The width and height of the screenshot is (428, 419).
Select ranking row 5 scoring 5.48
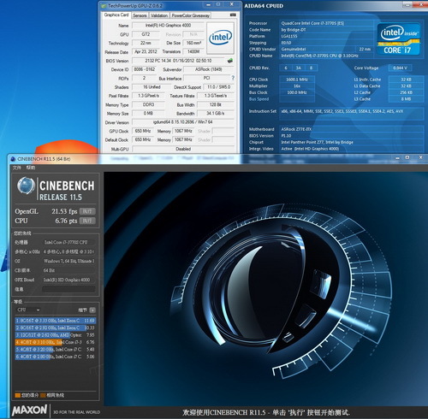[56, 349]
